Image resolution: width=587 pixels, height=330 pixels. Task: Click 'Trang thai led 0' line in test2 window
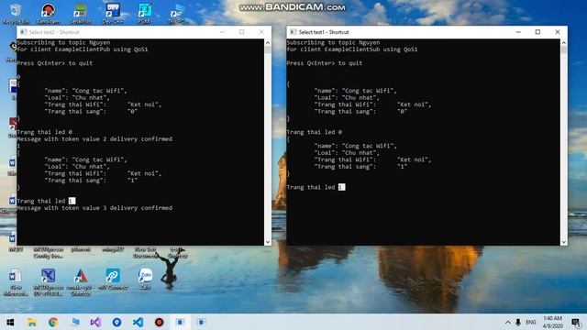click(x=45, y=132)
